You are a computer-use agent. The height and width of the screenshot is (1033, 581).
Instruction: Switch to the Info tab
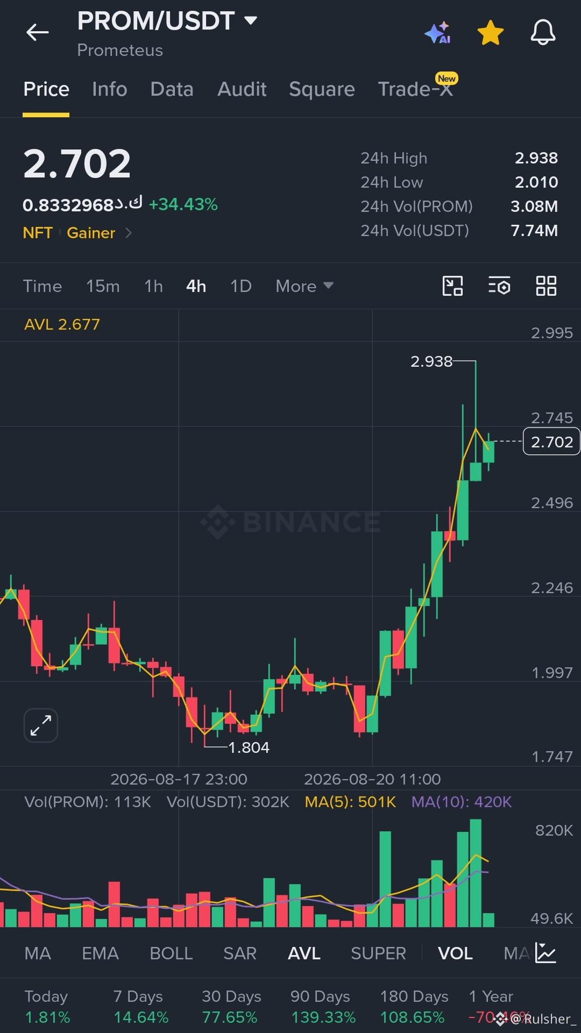point(110,89)
